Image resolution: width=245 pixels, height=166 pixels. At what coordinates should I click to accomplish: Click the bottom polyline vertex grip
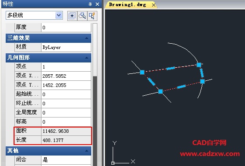(160, 91)
